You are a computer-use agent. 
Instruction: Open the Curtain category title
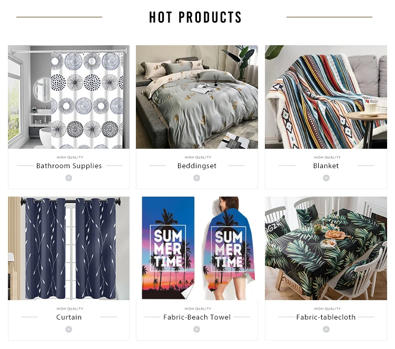pyautogui.click(x=69, y=317)
